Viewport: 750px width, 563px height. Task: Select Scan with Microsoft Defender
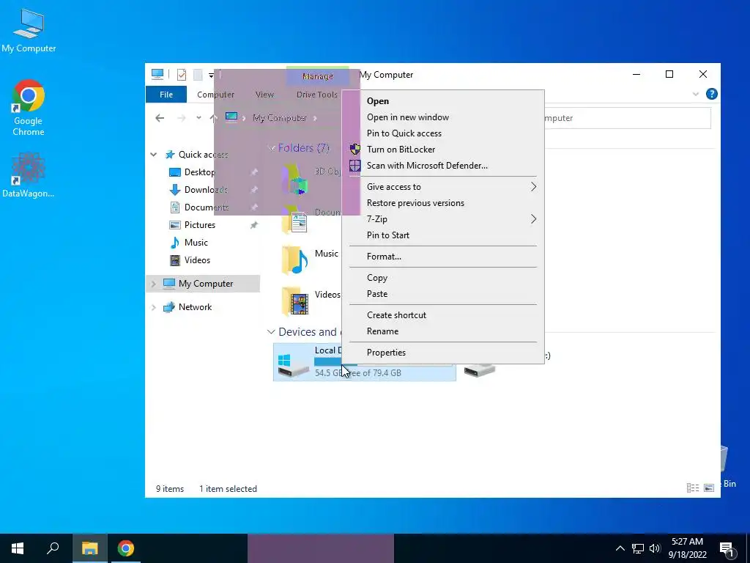[443, 166]
